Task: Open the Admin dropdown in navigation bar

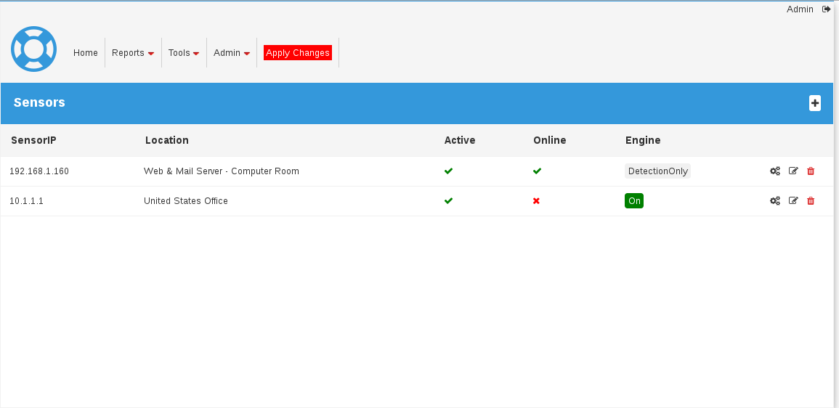Action: point(232,53)
